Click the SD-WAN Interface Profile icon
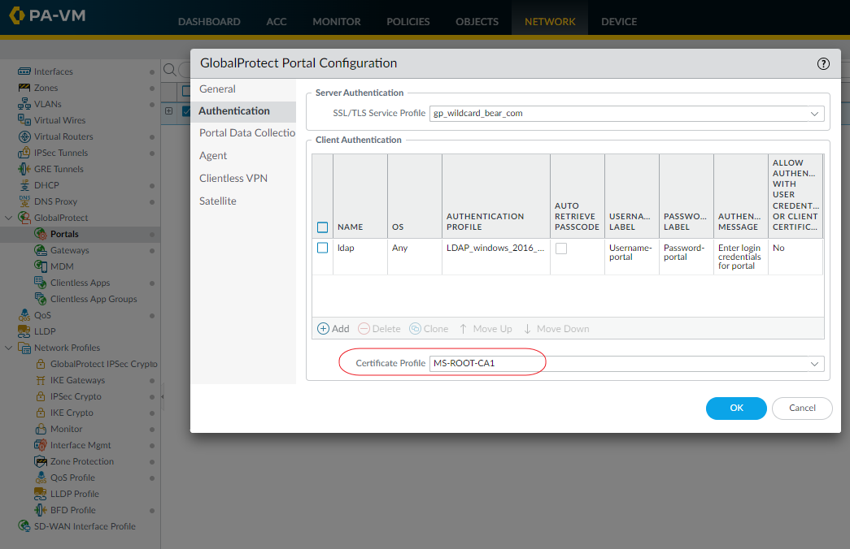The width and height of the screenshot is (850, 549). tap(24, 526)
